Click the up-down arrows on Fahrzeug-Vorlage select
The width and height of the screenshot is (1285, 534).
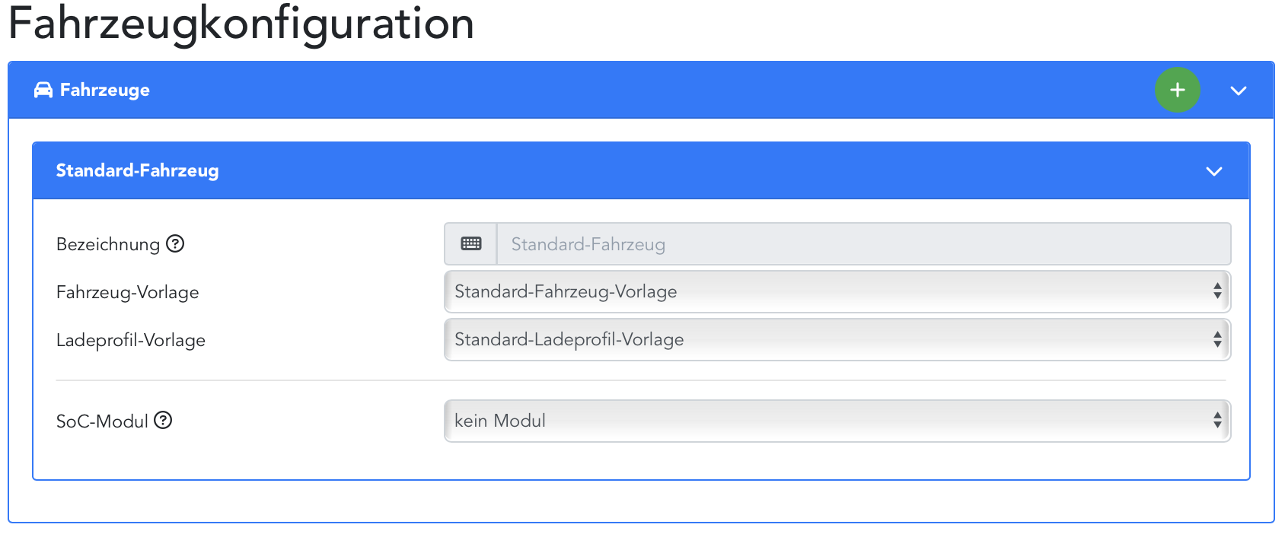(1217, 291)
